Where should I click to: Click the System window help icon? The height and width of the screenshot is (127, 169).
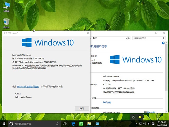(163, 43)
